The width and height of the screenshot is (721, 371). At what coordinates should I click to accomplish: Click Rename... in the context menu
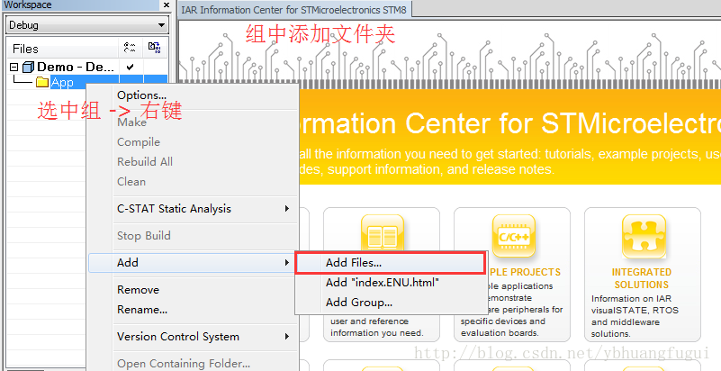click(193, 310)
